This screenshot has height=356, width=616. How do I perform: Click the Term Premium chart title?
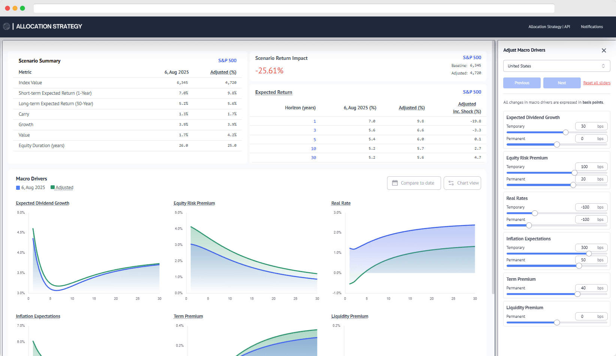pos(188,316)
